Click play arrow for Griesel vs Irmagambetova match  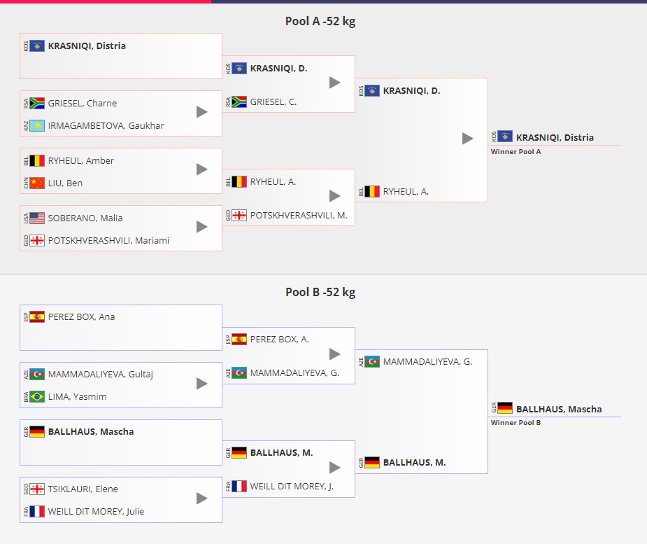click(x=201, y=112)
